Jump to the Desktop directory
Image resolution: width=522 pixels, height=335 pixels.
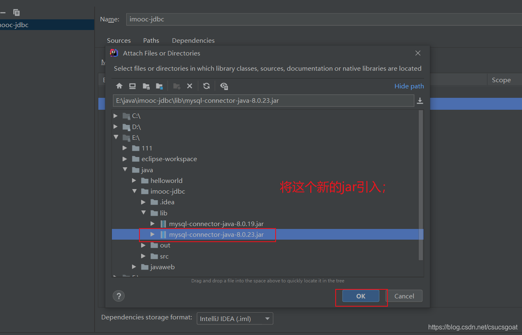tap(132, 86)
